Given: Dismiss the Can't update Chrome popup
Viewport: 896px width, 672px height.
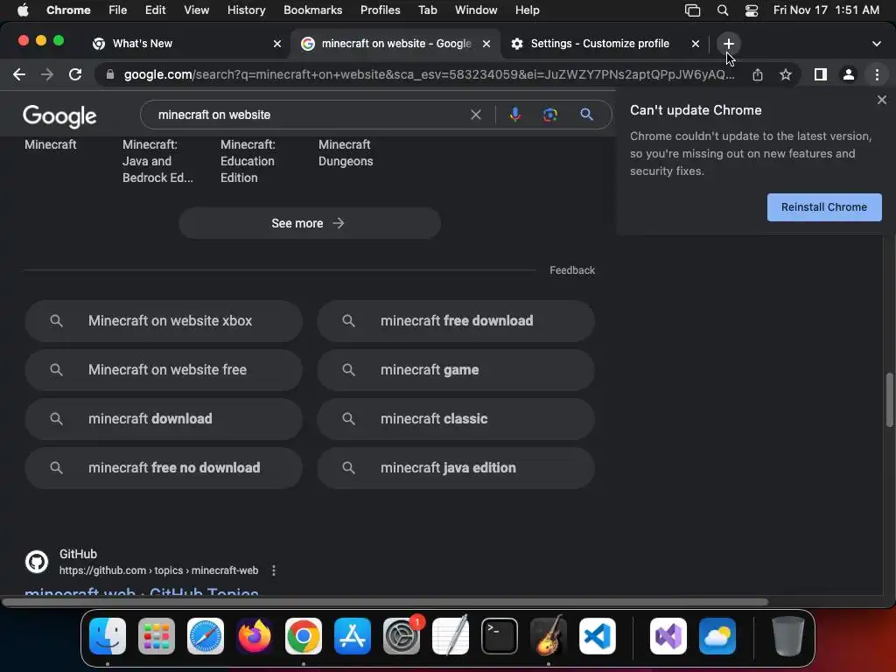Looking at the screenshot, I should [882, 100].
